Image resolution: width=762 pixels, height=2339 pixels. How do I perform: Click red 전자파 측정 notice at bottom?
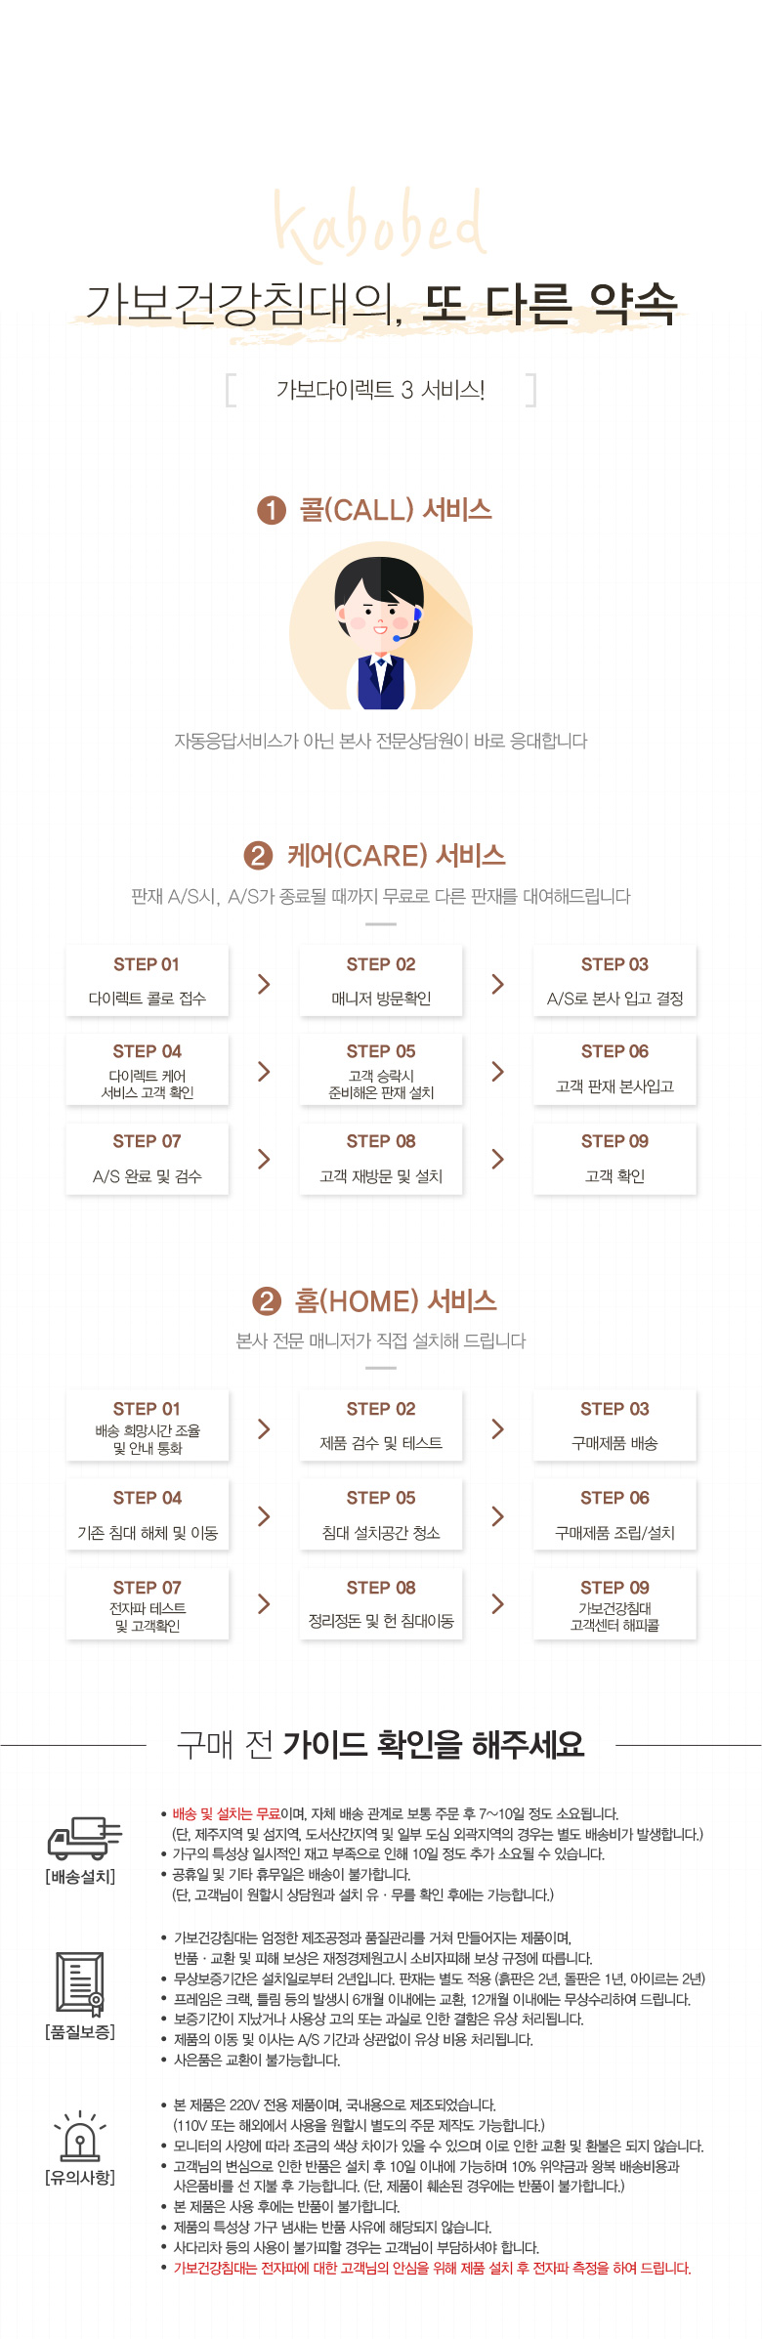tap(432, 2268)
